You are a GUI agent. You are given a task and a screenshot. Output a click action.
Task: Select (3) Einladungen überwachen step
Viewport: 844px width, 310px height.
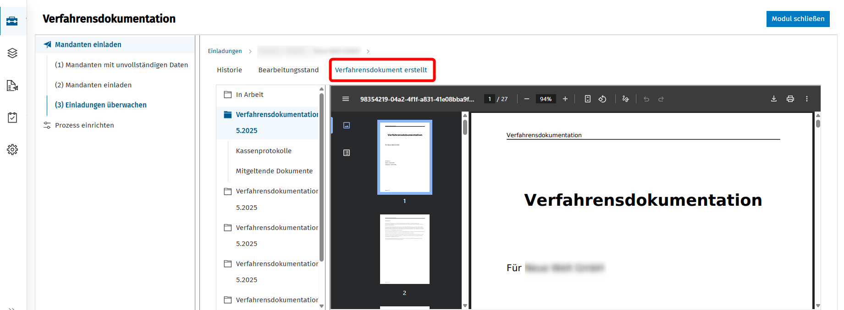pos(101,105)
